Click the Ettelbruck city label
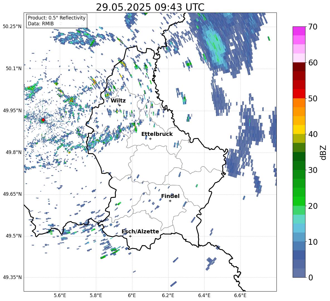330x301 pixels. (157, 134)
